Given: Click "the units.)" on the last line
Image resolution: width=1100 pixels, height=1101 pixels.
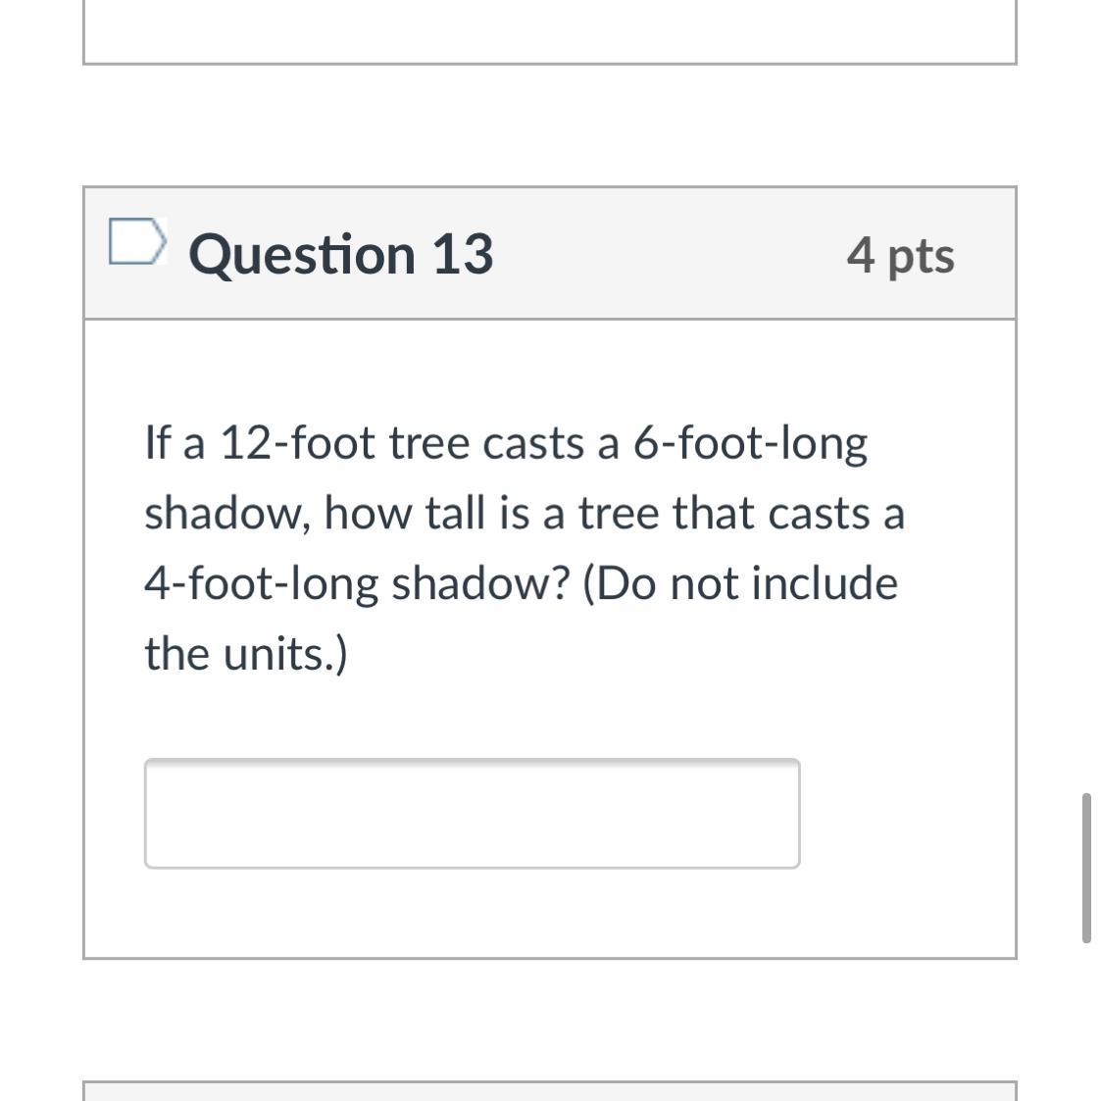Looking at the screenshot, I should pos(246,654).
